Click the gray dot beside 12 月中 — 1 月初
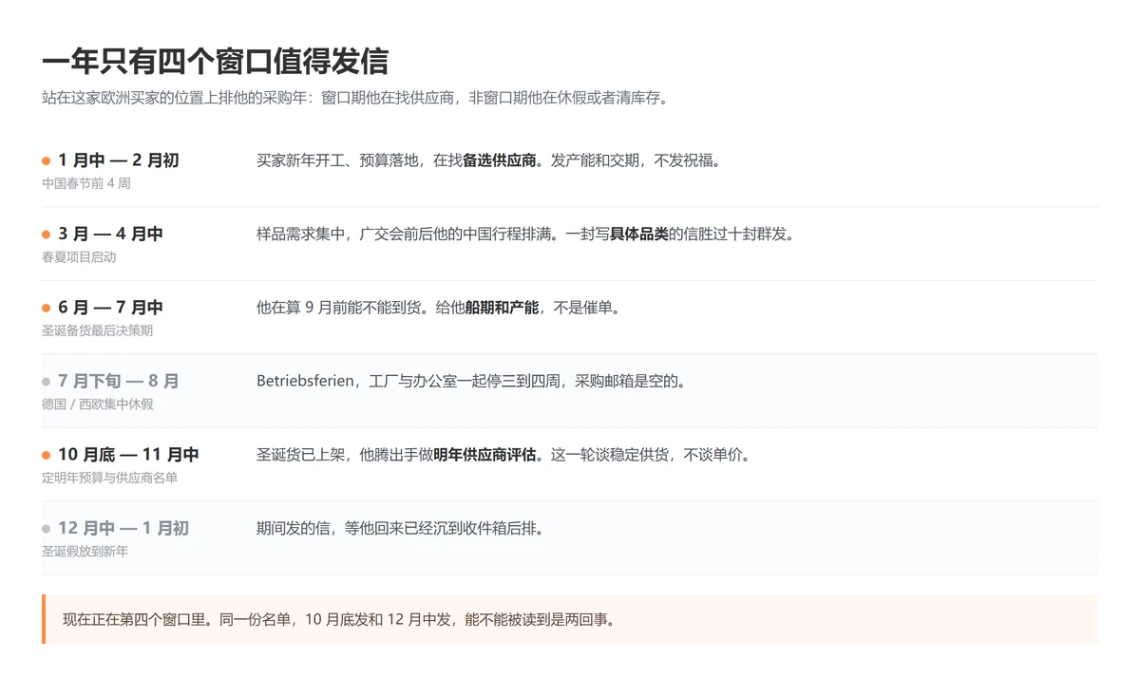The height and width of the screenshot is (677, 1140). pyautogui.click(x=46, y=529)
